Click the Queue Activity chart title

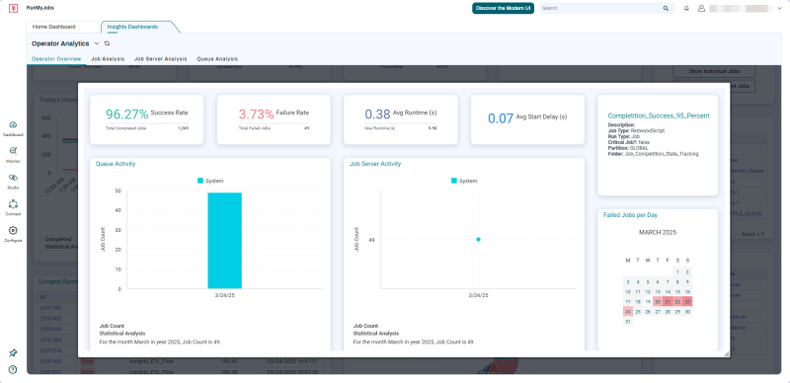116,164
